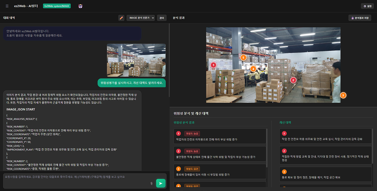Click orange marker 5 on the pillar

coord(243,57)
